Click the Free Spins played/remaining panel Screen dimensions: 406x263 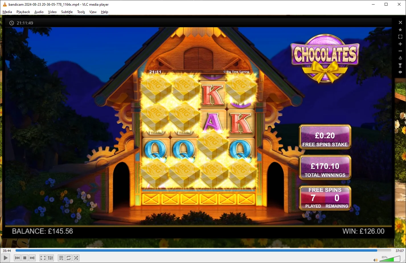pyautogui.click(x=325, y=198)
